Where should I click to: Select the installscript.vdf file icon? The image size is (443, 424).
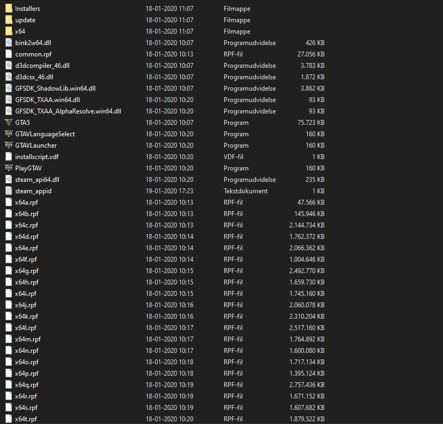pyautogui.click(x=9, y=157)
